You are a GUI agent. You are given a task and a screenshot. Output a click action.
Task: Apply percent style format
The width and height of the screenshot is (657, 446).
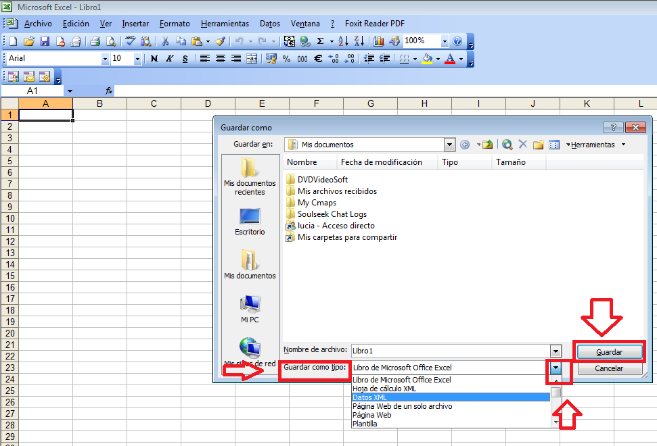click(287, 59)
